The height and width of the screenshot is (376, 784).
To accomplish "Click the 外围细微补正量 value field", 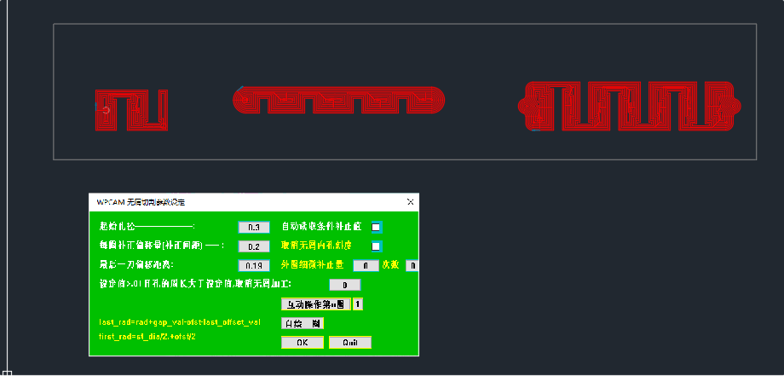I will point(366,265).
